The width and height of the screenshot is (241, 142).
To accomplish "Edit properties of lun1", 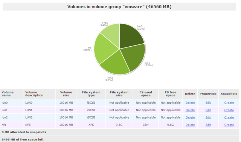I will [x=208, y=110].
